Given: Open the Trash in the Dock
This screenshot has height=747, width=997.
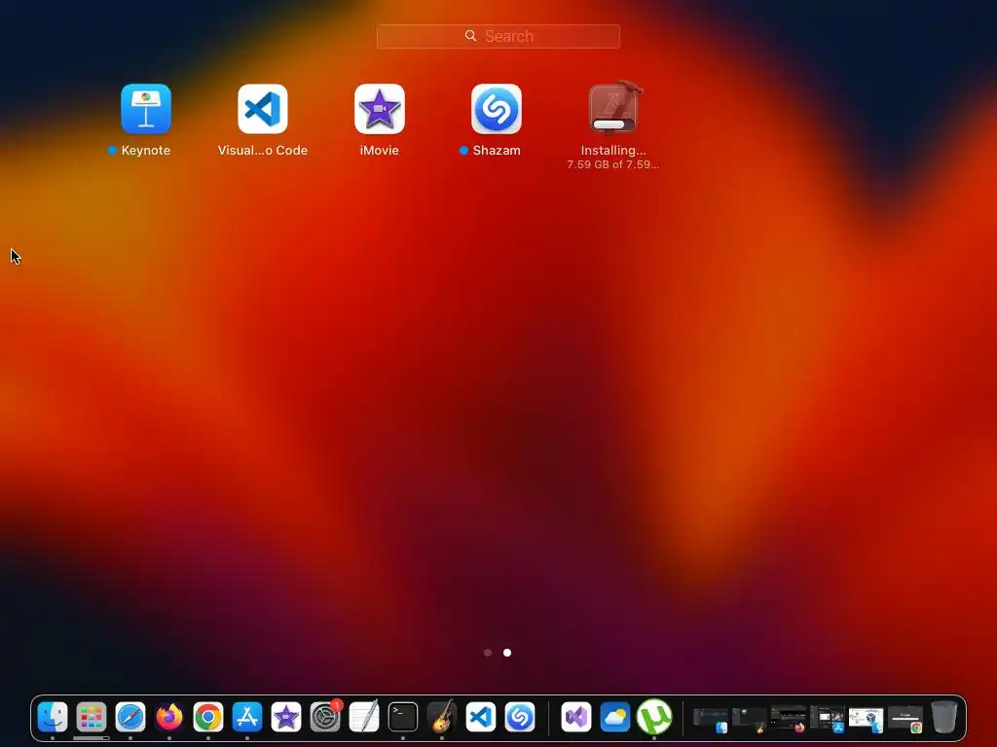Looking at the screenshot, I should click(944, 717).
